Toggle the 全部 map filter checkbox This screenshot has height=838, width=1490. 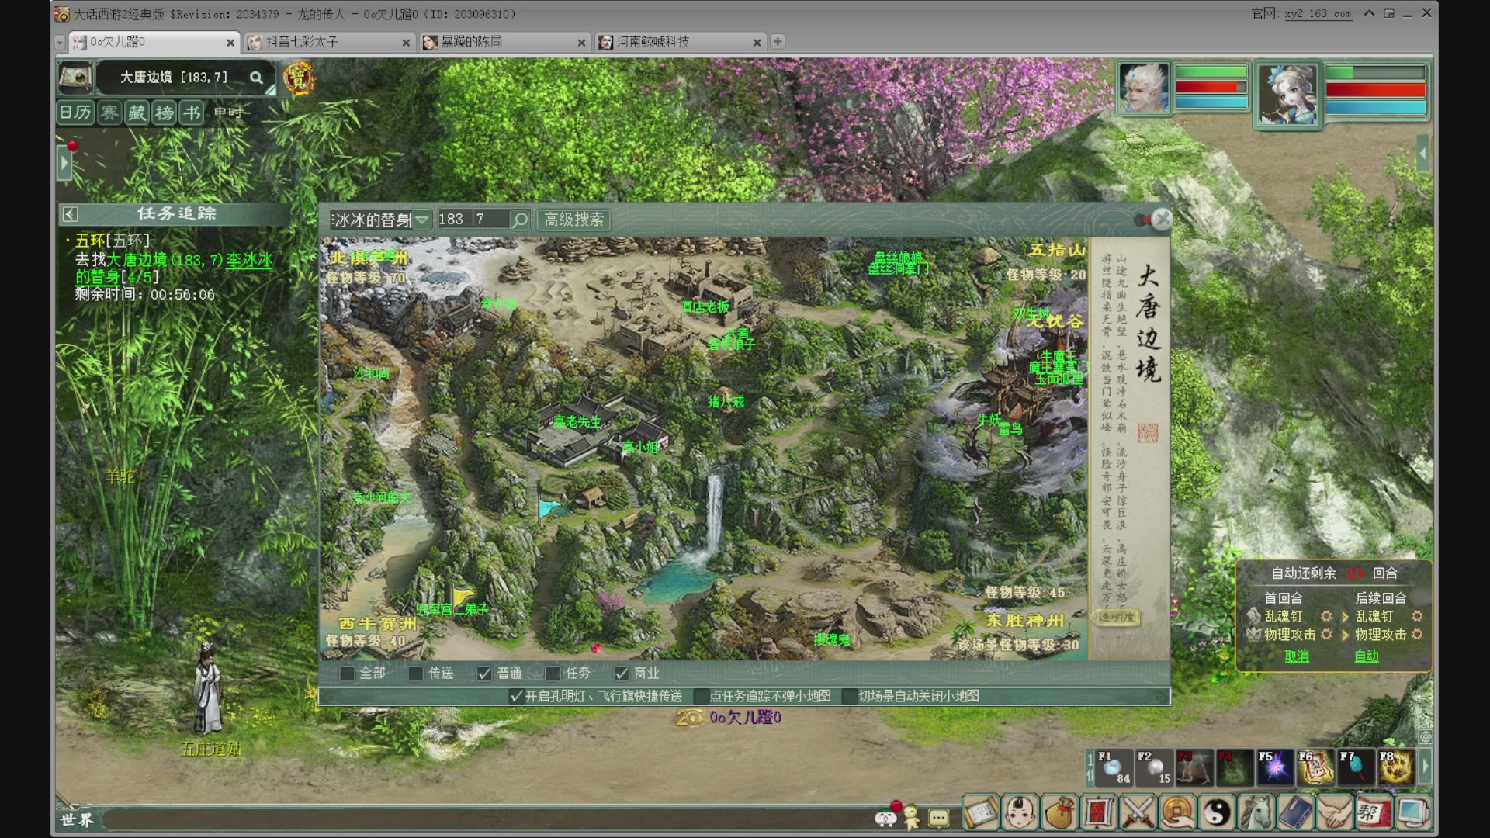point(347,674)
